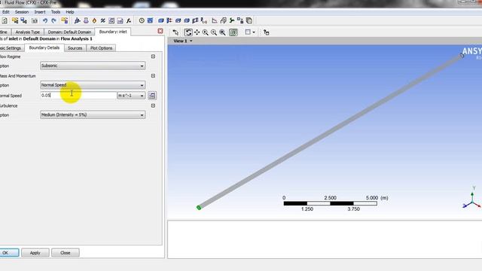Screen dimensions: 482x271
Task: Click the Undo arrow icon
Action: pos(45,20)
